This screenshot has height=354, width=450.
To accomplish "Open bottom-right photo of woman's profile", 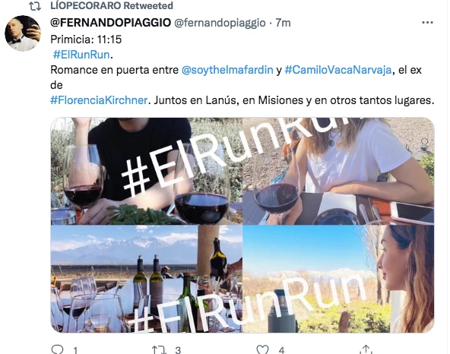I will [338, 279].
